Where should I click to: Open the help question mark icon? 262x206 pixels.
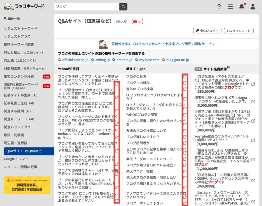click(219, 7)
